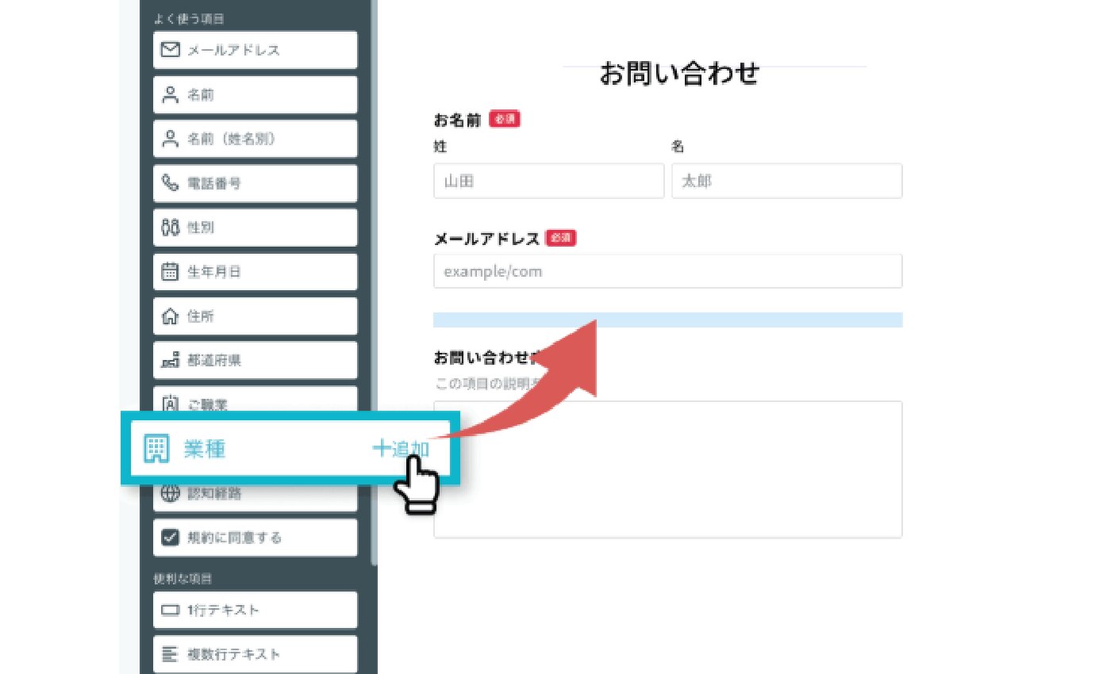
Task: Add the 電話番号 field item
Action: coord(255,184)
